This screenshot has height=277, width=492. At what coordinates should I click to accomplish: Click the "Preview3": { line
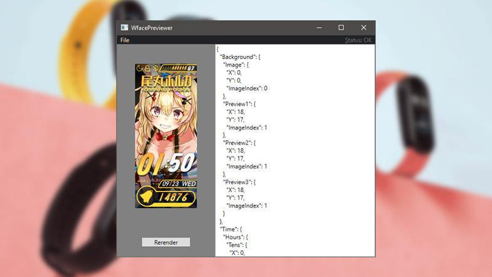coord(239,182)
